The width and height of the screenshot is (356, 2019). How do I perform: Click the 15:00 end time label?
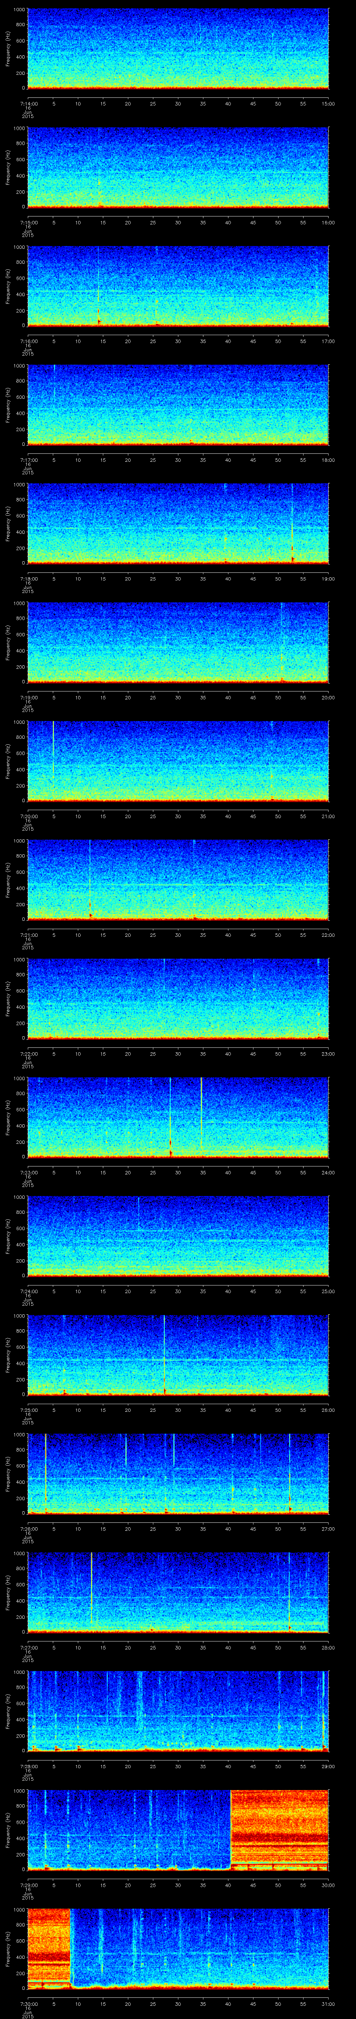tap(328, 103)
